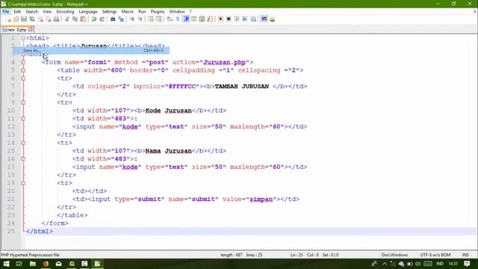Open the Windows Start menu

coord(6,264)
